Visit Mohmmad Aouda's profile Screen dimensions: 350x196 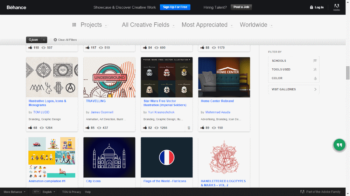(x=218, y=112)
